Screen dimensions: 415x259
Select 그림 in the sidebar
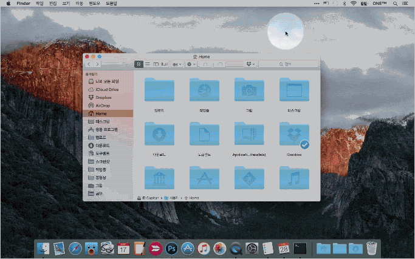pos(108,186)
